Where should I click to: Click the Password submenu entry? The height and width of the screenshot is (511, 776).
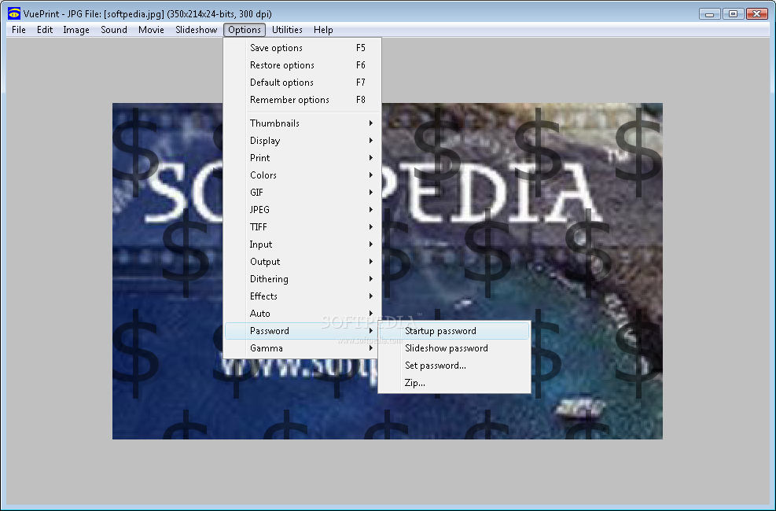tap(303, 331)
